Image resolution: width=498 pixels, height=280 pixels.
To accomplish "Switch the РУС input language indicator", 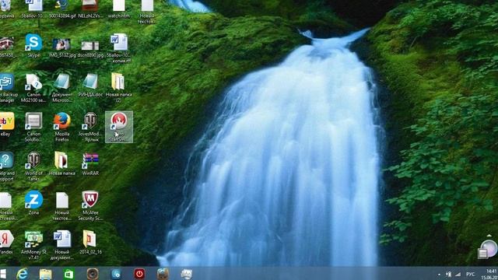I will pyautogui.click(x=470, y=274).
